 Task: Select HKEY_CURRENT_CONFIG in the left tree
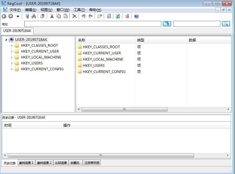42,69
